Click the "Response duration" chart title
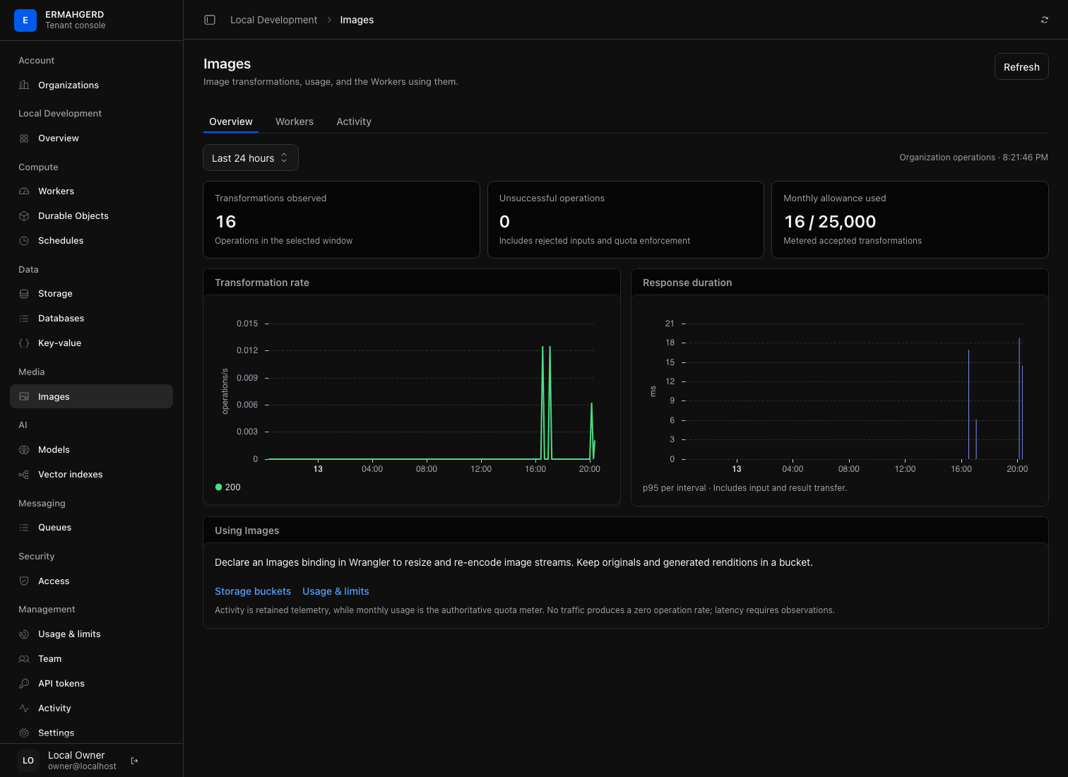 [x=687, y=283]
